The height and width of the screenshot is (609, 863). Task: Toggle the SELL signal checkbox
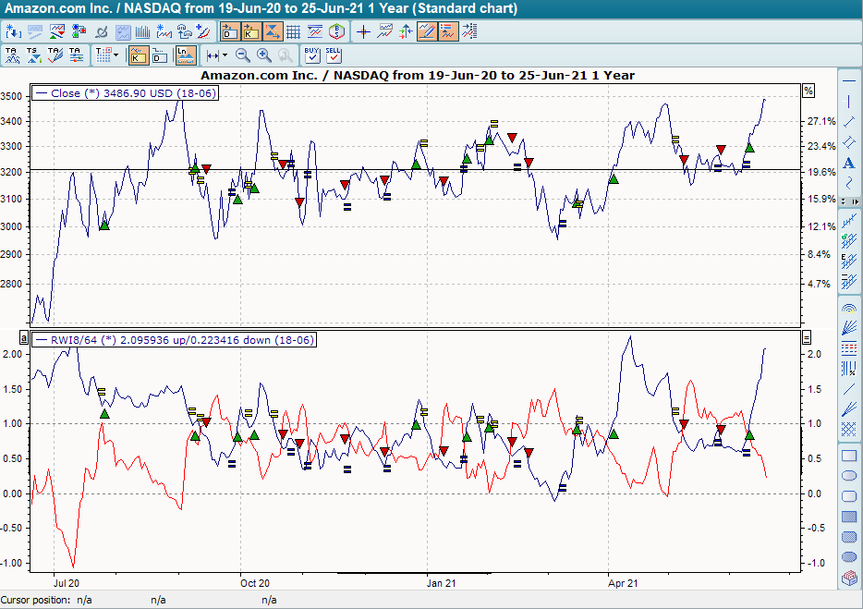pos(333,57)
